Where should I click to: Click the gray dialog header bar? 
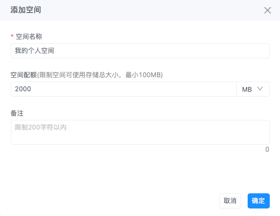(140, 10)
